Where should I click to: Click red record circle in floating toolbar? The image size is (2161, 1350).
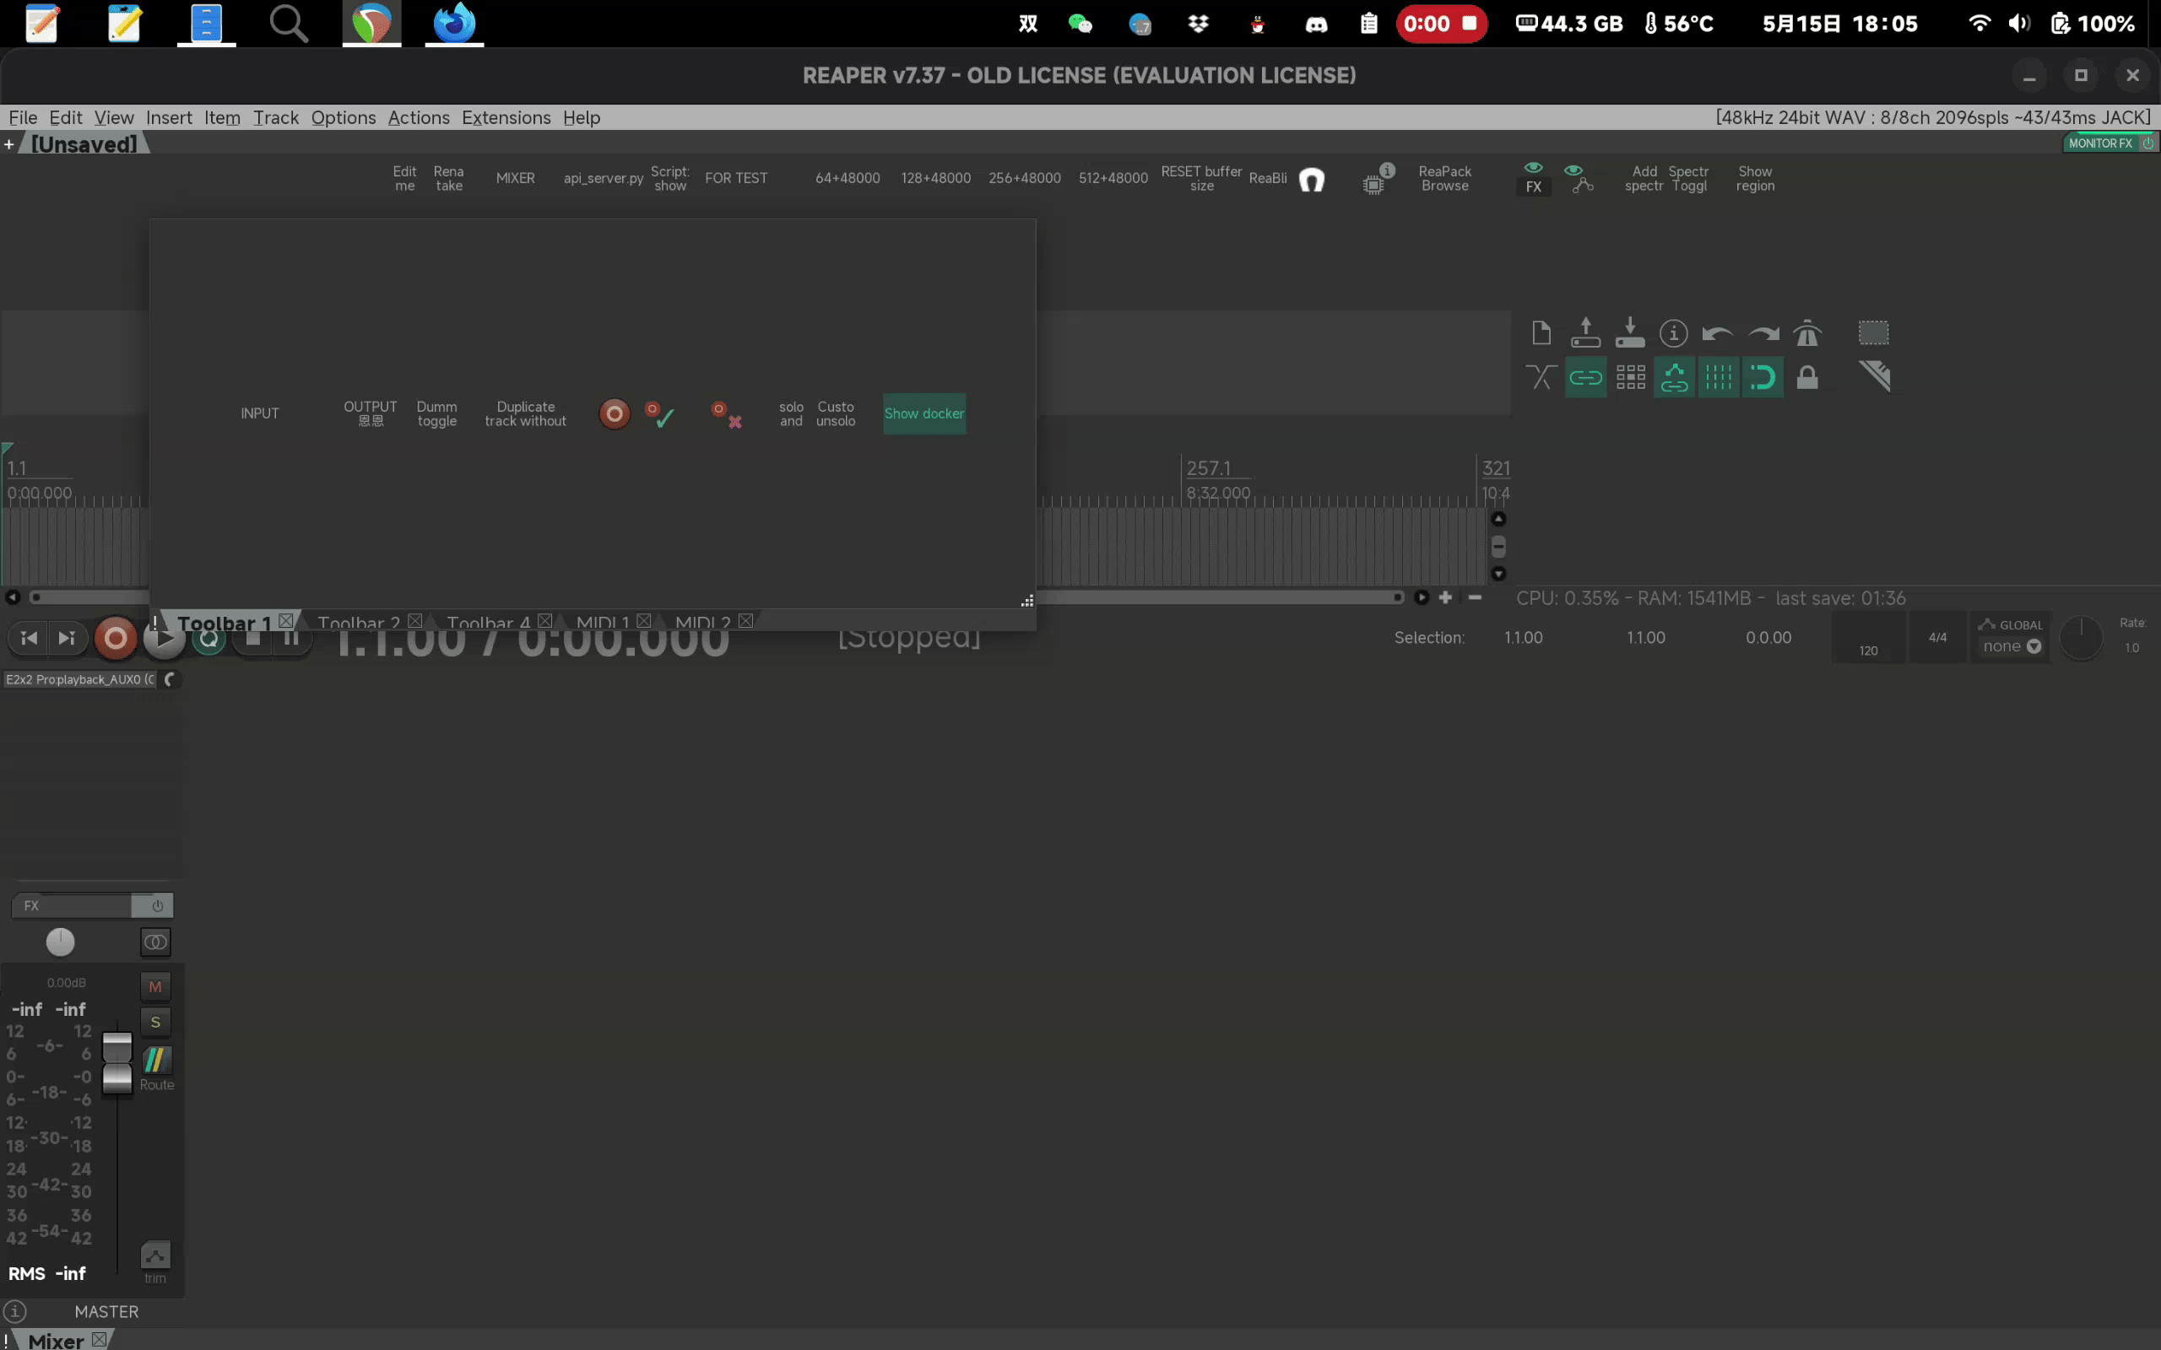pos(615,413)
